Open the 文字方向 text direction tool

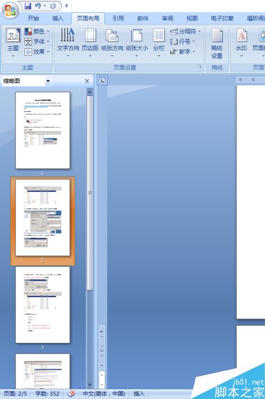pos(68,42)
